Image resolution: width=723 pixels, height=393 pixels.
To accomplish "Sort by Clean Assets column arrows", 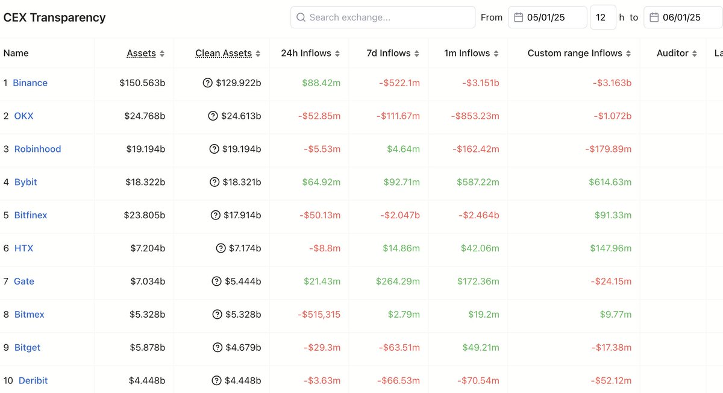I will pyautogui.click(x=258, y=54).
